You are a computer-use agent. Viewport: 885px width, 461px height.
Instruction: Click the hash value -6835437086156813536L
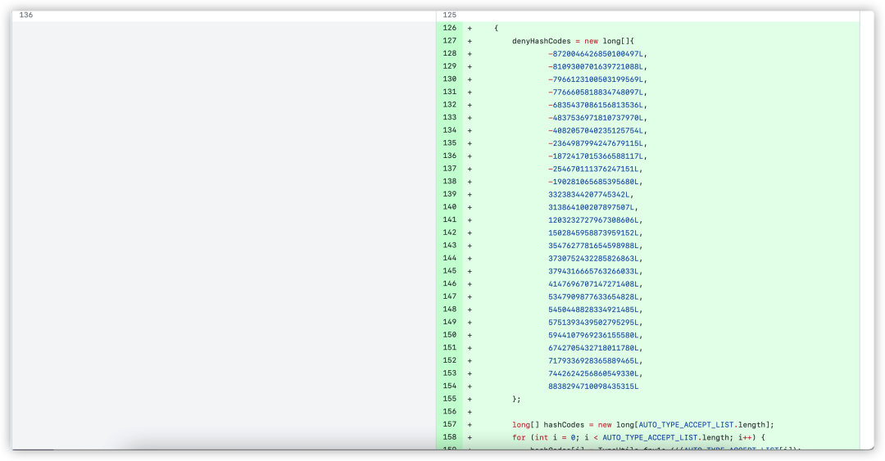click(596, 105)
